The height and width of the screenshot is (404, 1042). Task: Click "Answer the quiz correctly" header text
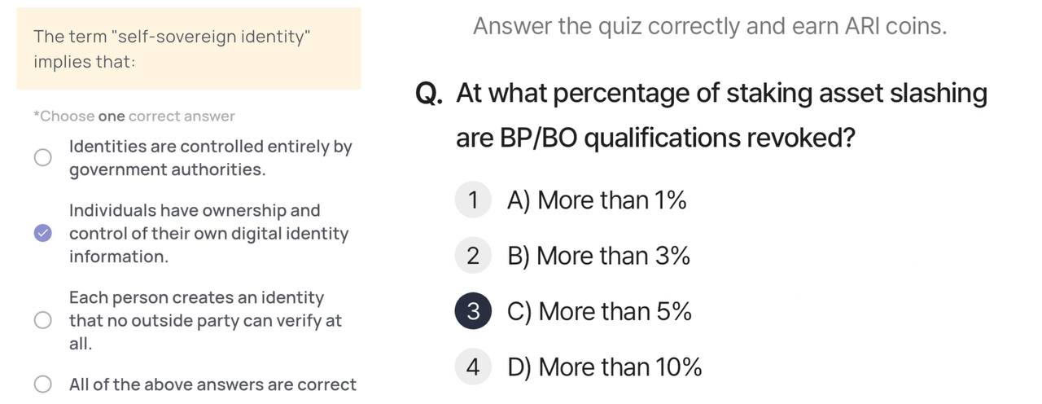coord(710,26)
